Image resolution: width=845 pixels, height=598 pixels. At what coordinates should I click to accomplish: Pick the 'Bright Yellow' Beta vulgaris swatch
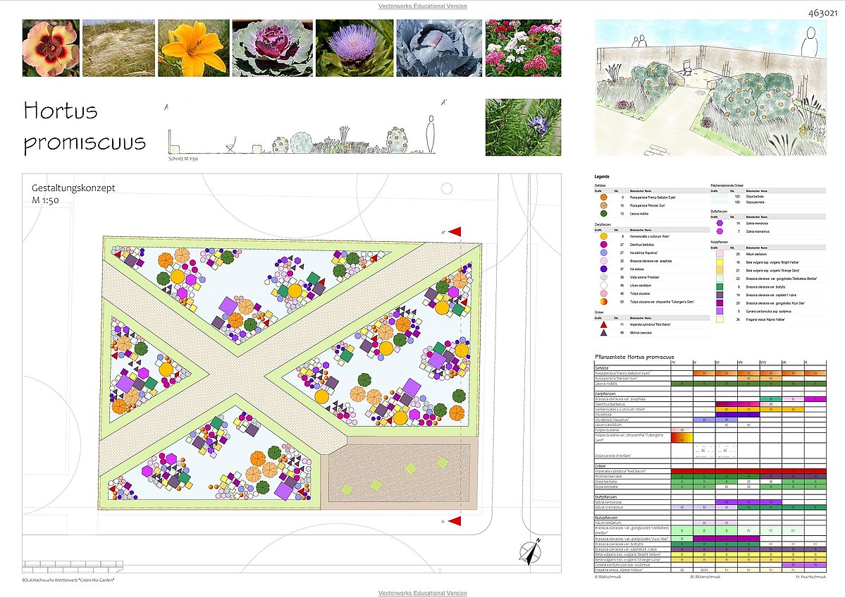click(x=720, y=262)
